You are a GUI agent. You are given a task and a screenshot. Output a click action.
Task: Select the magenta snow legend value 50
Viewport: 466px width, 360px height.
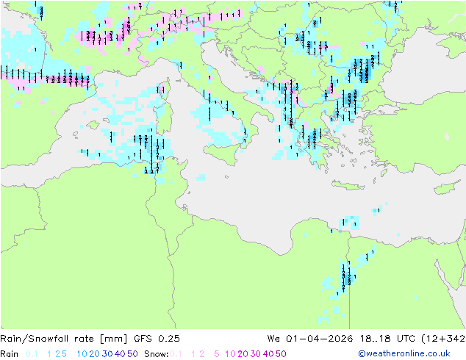281,354
